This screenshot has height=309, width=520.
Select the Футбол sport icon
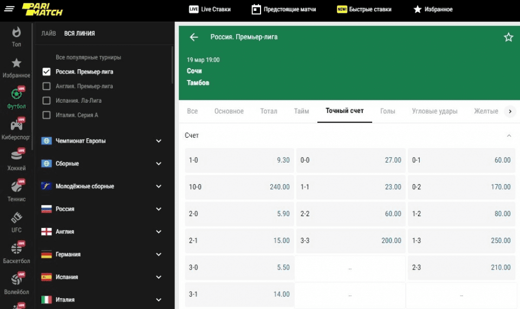(16, 95)
